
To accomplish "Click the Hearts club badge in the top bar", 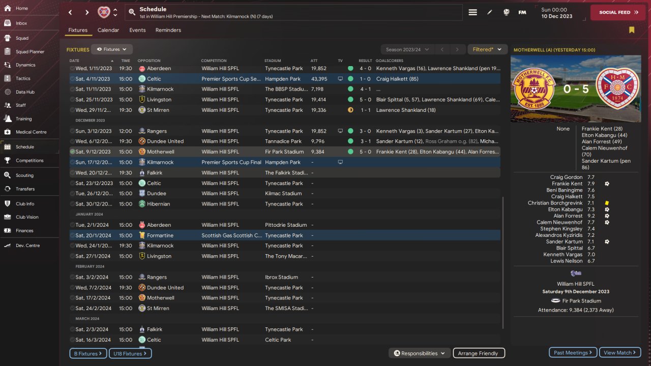I will pos(103,12).
